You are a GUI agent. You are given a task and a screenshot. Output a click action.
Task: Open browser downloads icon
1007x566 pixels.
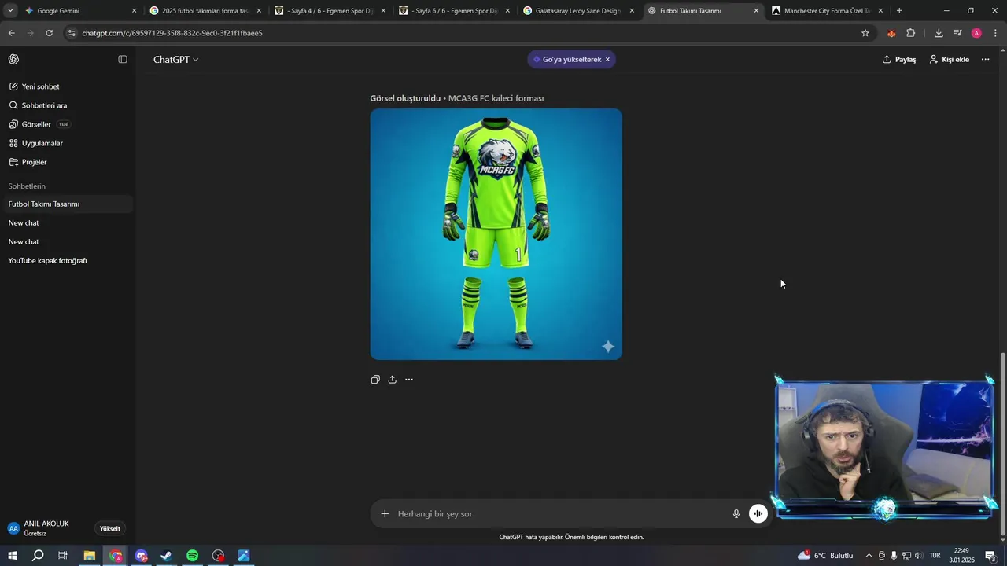[939, 33]
